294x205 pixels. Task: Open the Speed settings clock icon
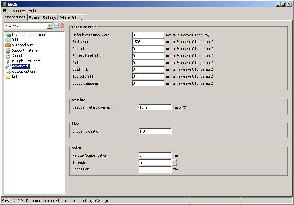[8, 56]
